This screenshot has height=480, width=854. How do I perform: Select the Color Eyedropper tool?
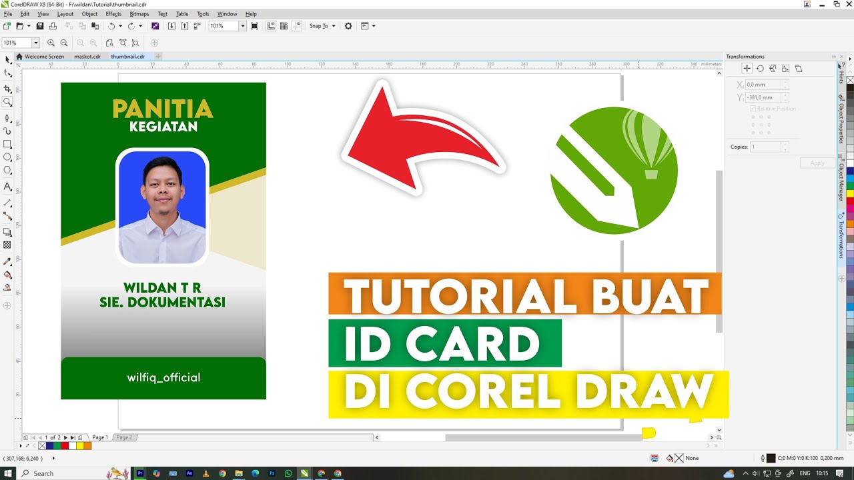point(7,261)
